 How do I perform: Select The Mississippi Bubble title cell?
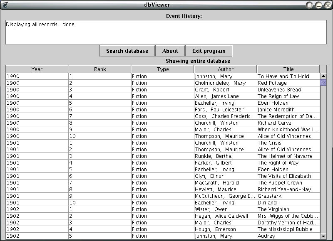coord(288,229)
